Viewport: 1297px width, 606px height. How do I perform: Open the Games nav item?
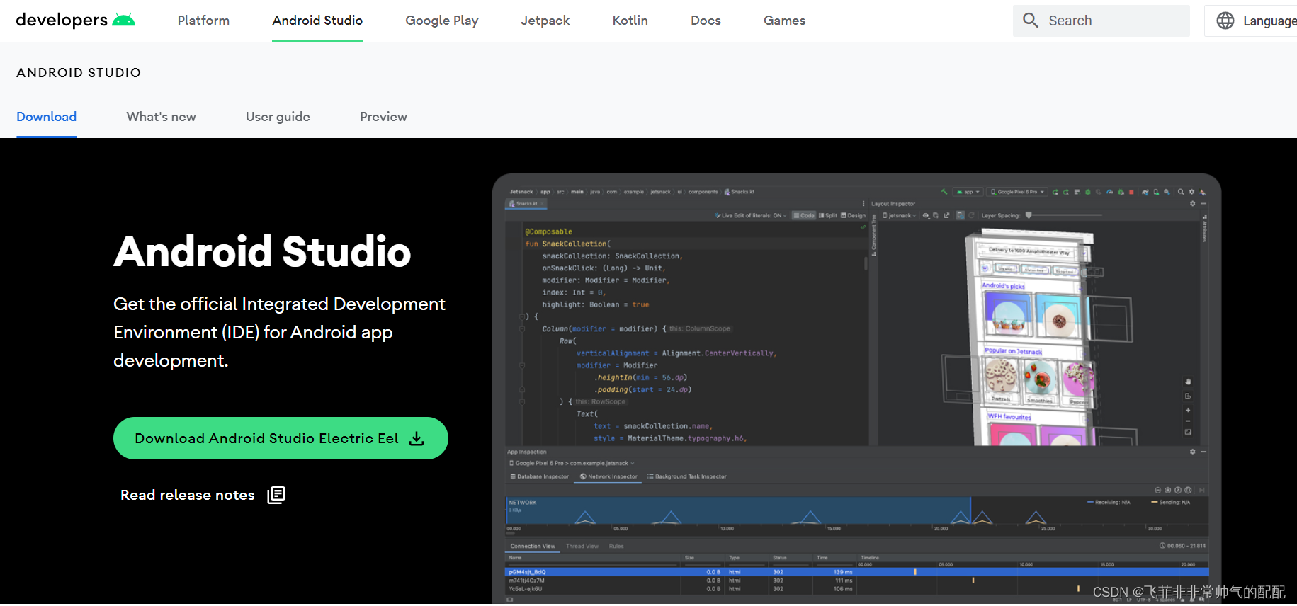784,21
